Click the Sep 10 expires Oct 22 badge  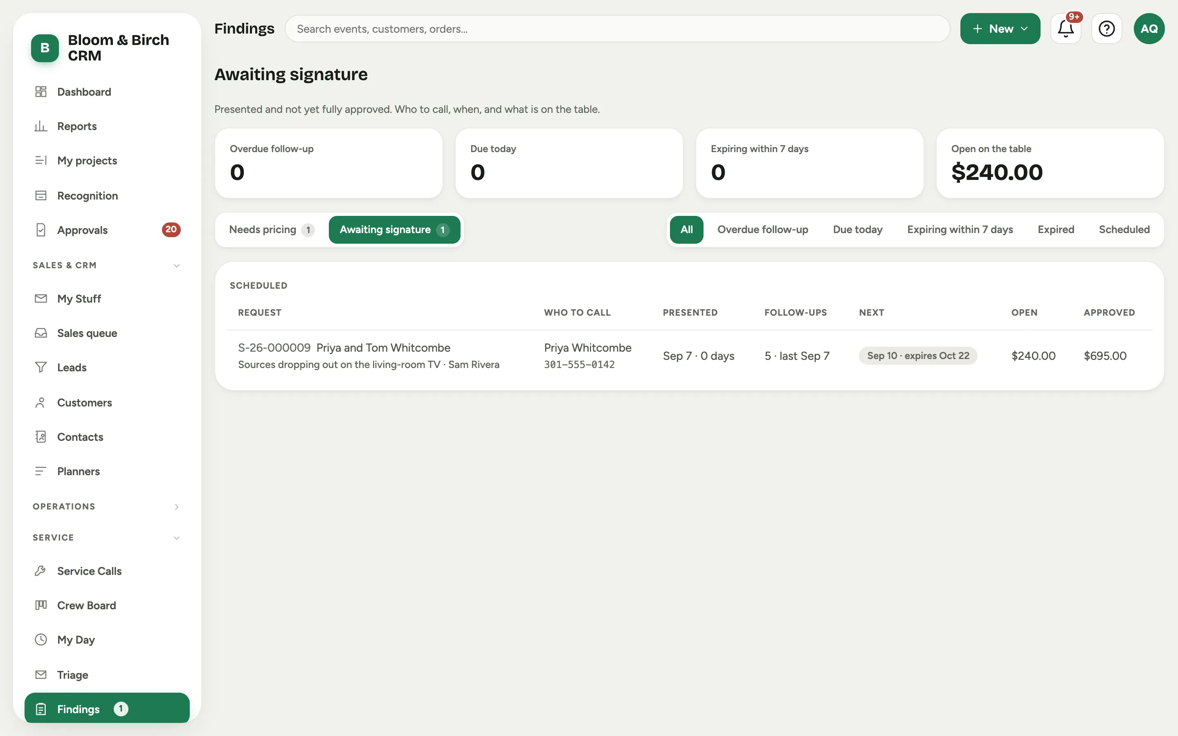(x=917, y=356)
